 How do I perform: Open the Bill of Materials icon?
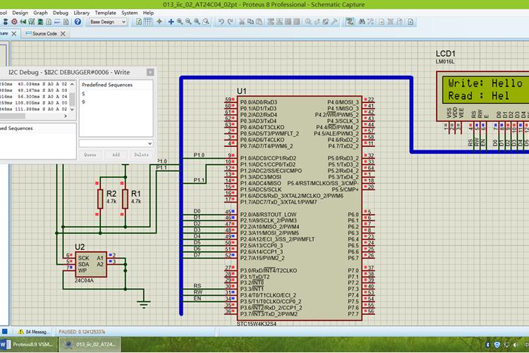pyautogui.click(x=49, y=22)
